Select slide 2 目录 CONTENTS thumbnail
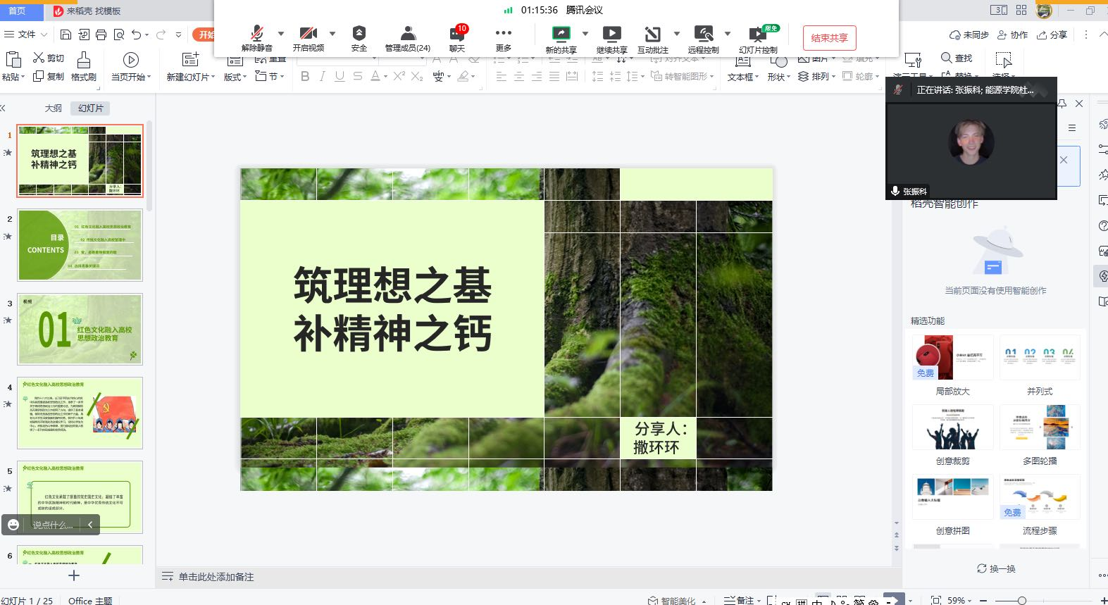The height and width of the screenshot is (605, 1108). coord(80,245)
